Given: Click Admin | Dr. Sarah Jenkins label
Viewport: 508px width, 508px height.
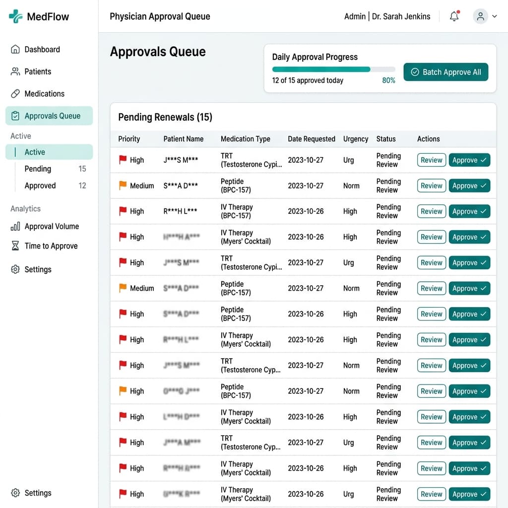Looking at the screenshot, I should pos(387,16).
